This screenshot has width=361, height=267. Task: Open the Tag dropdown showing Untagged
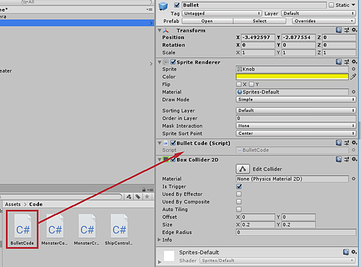coord(222,13)
